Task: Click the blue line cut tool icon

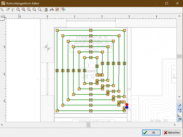Action: tap(52, 9)
